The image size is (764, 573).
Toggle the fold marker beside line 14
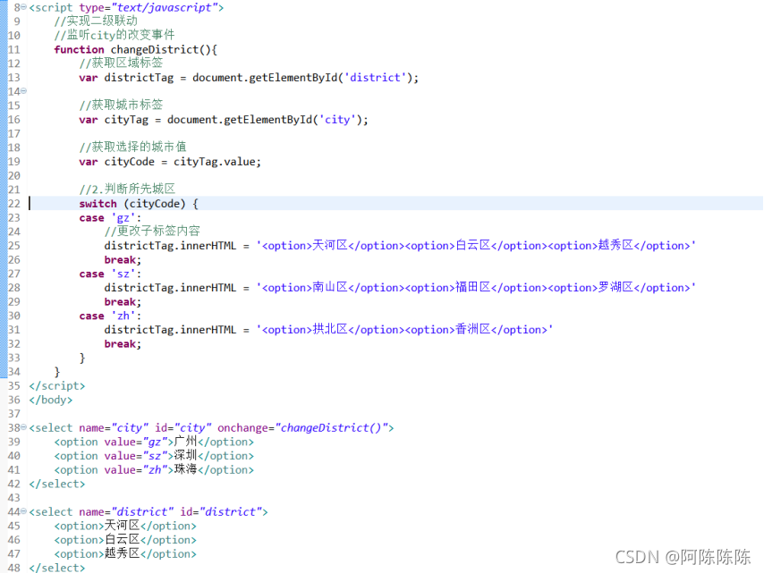tap(23, 90)
